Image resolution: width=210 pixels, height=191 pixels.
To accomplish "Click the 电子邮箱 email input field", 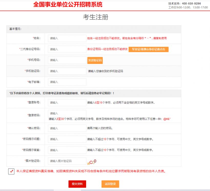I will point(67,82).
